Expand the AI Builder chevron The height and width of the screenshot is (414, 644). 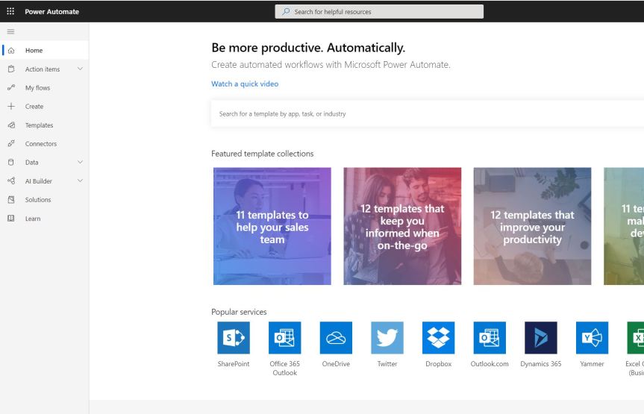point(80,181)
